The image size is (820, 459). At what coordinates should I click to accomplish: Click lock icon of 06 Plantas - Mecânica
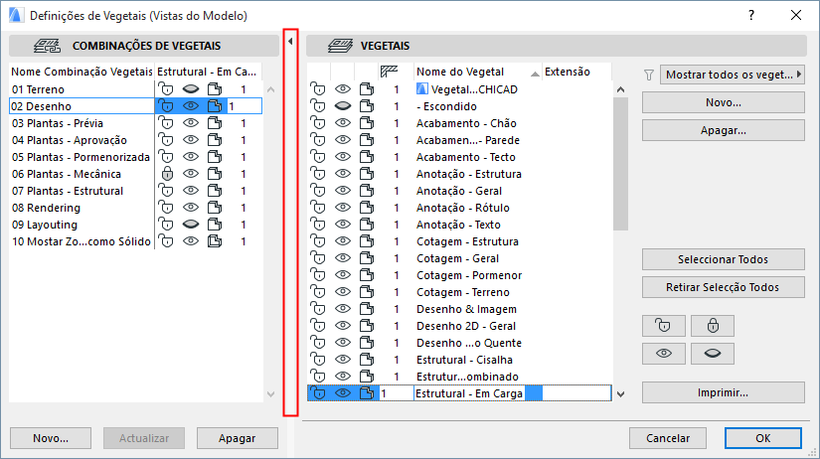coord(166,174)
